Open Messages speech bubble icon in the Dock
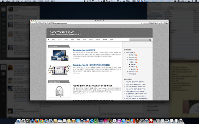The height and width of the screenshot is (124, 199). click(x=78, y=121)
